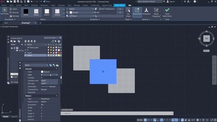Open the Insert ribbon tab
This screenshot has height=122, width=217.
53,5
